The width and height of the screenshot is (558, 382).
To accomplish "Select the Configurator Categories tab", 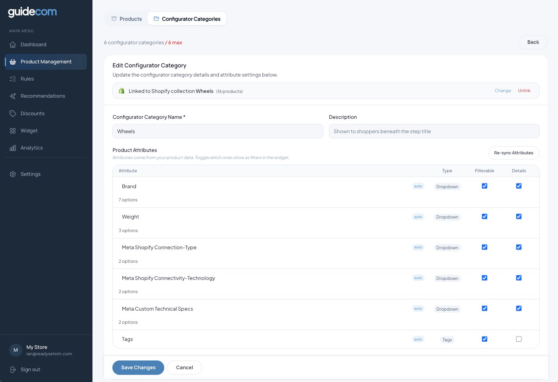I will (187, 19).
